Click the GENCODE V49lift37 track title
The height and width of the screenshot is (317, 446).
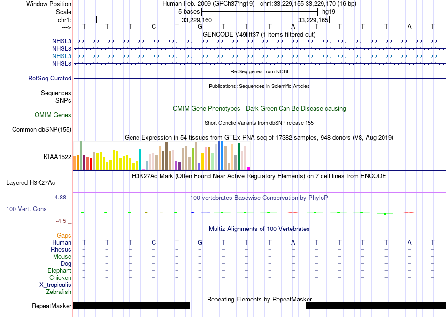click(259, 34)
